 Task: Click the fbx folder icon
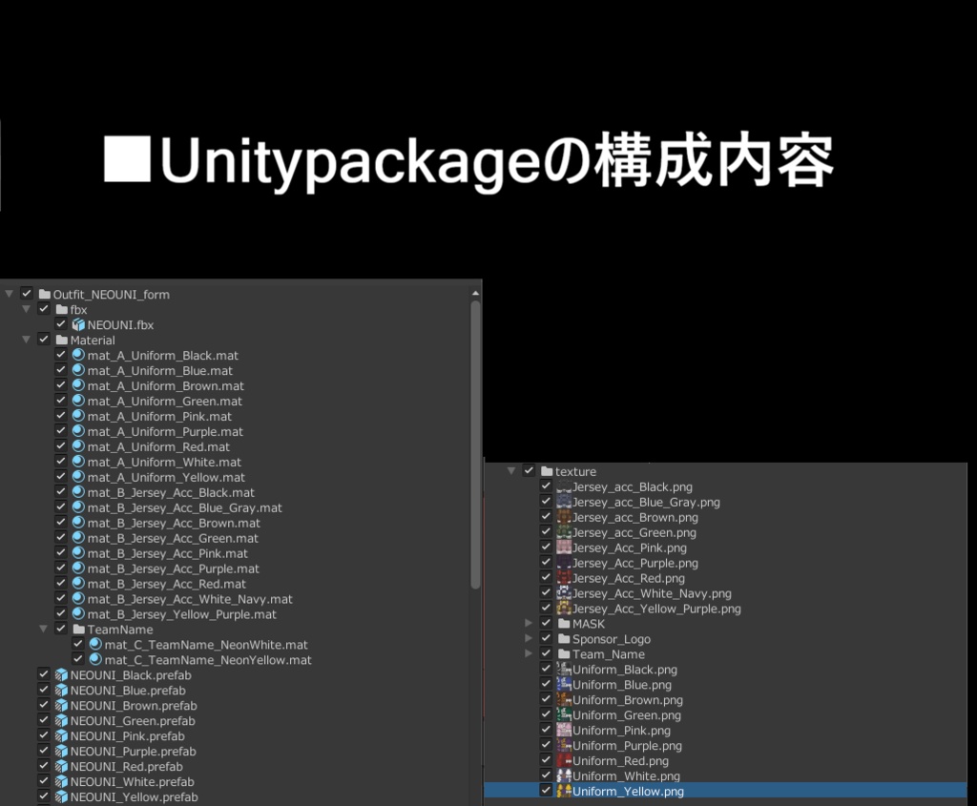[x=62, y=310]
